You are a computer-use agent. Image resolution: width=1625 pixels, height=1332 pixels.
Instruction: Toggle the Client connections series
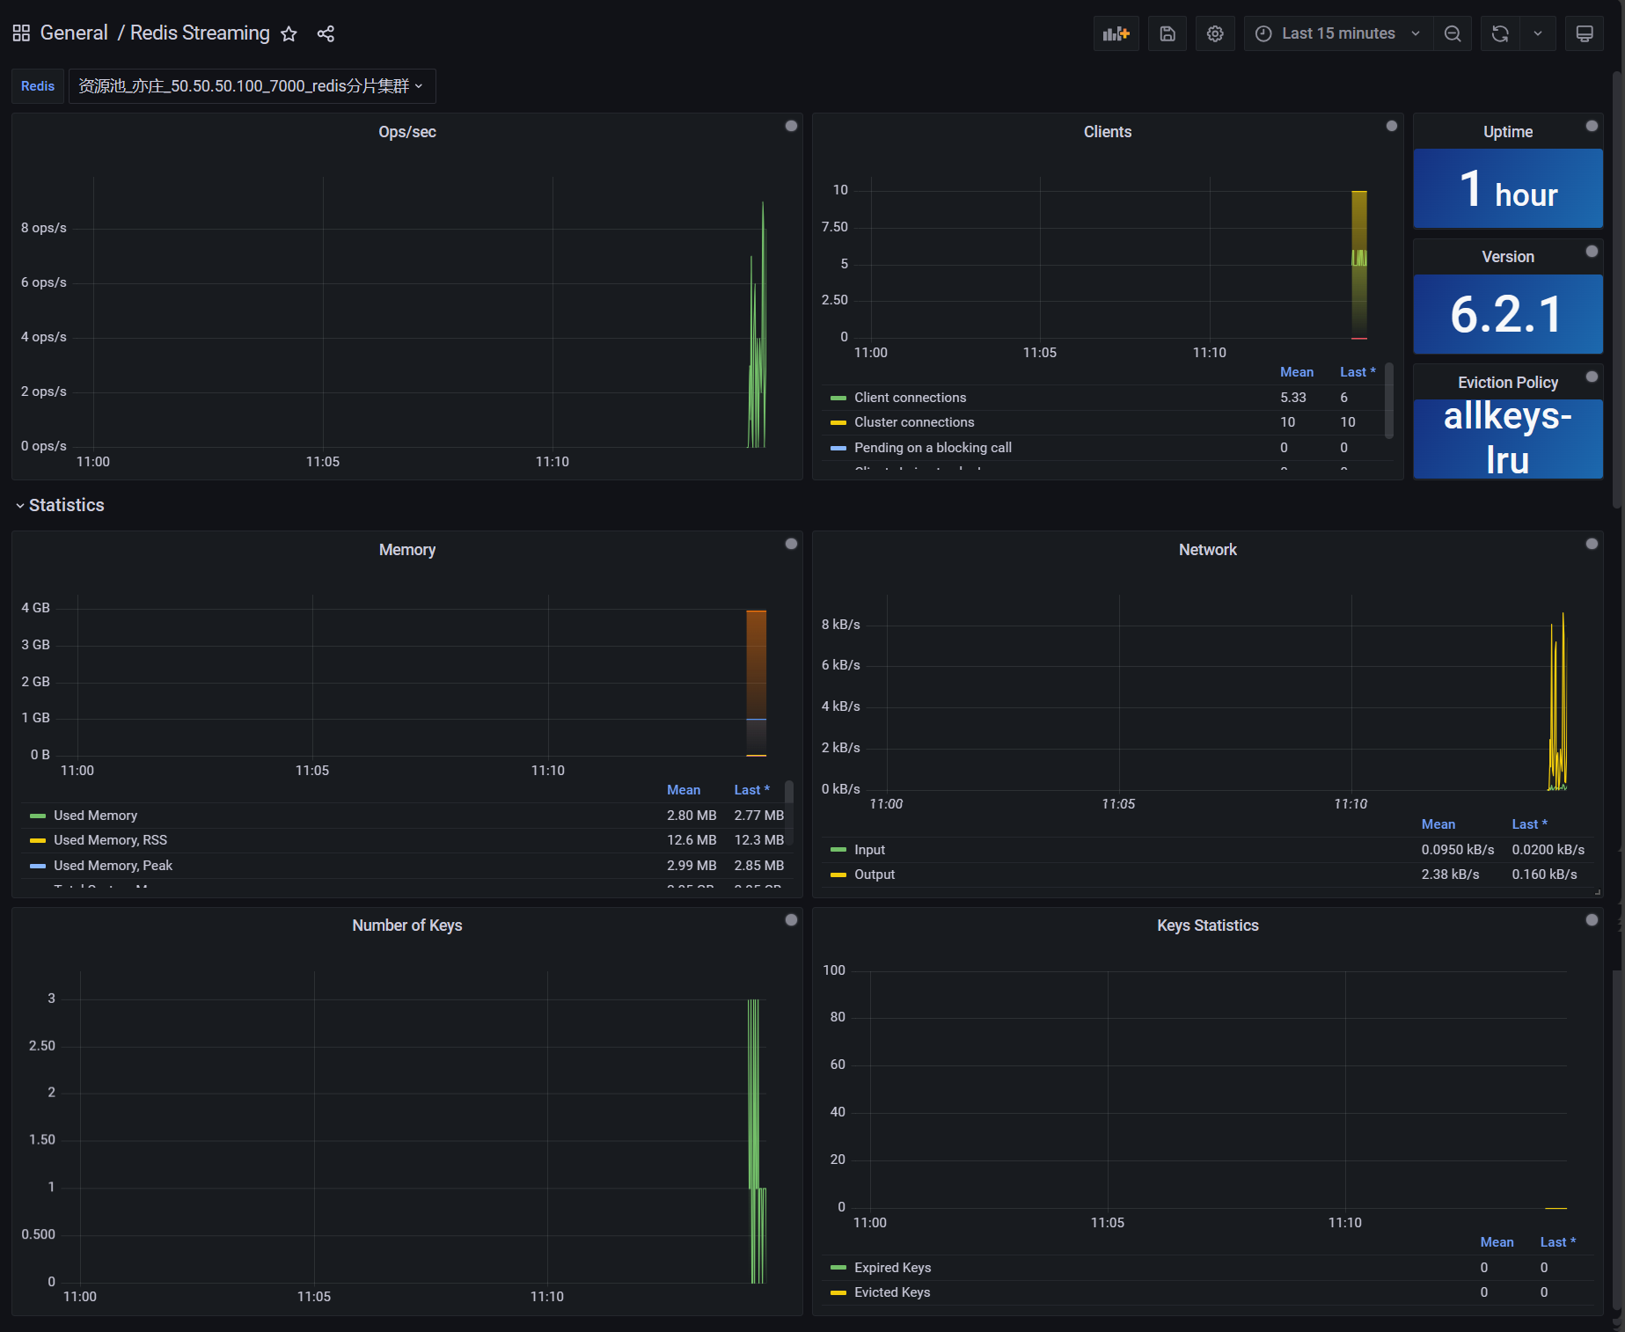[x=910, y=398]
